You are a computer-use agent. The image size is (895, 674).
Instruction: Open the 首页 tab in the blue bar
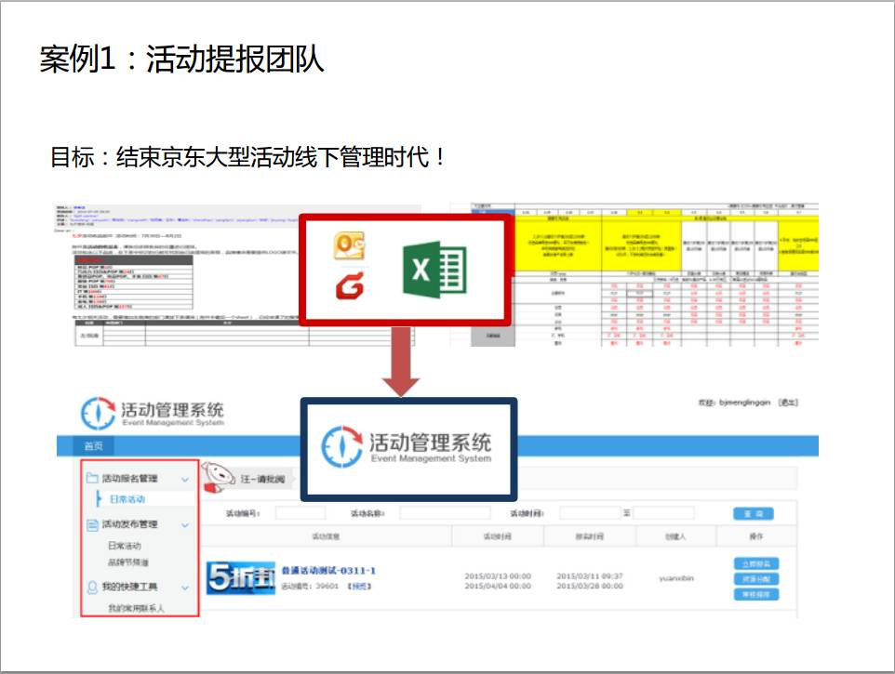click(94, 446)
